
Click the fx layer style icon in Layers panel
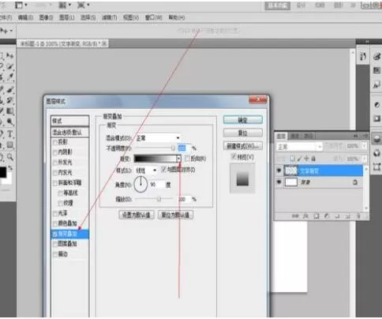(x=305, y=216)
